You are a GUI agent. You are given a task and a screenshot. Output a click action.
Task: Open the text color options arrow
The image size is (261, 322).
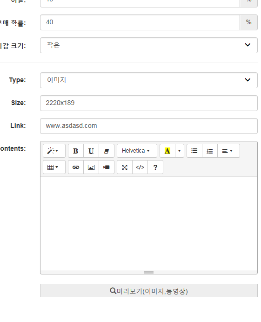coord(180,151)
